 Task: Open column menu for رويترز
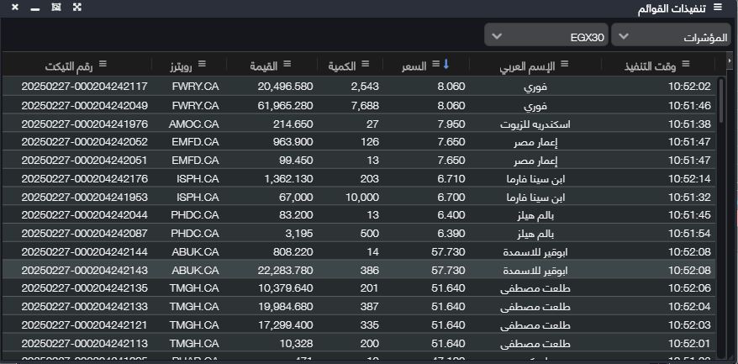coord(201,64)
